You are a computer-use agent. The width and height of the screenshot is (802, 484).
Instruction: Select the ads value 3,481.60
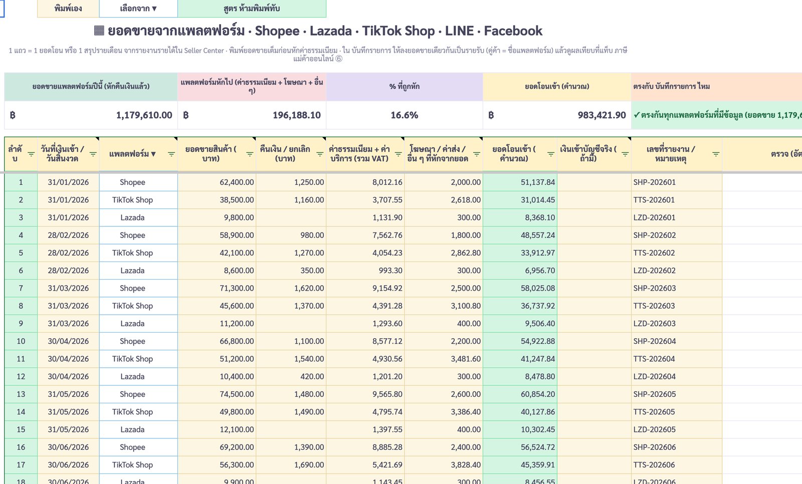[444, 359]
